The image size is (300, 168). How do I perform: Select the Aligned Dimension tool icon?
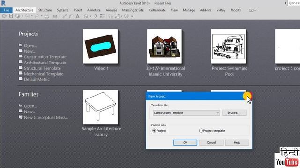point(65,16)
